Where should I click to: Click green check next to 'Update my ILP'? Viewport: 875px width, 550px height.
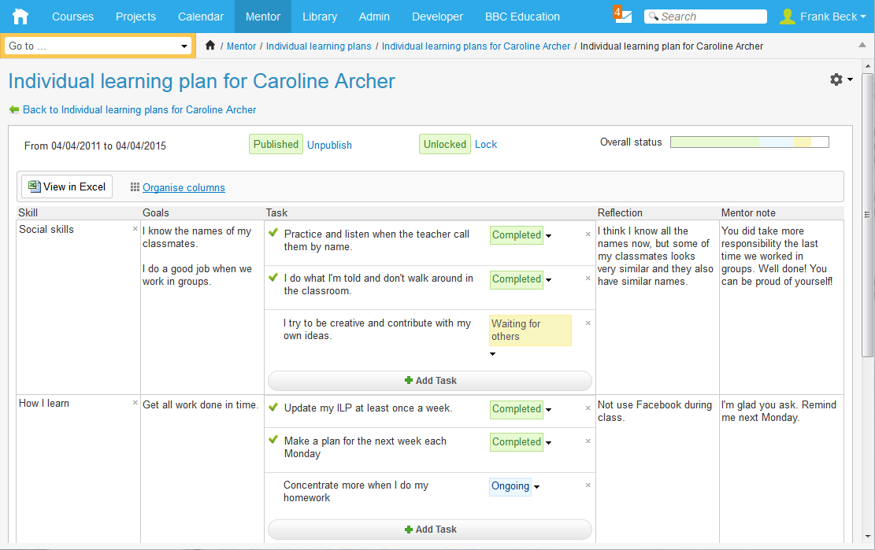tap(273, 408)
